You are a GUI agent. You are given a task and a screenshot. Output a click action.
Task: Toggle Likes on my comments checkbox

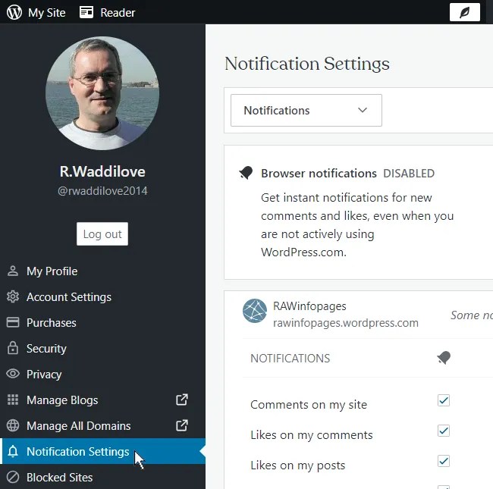point(444,431)
